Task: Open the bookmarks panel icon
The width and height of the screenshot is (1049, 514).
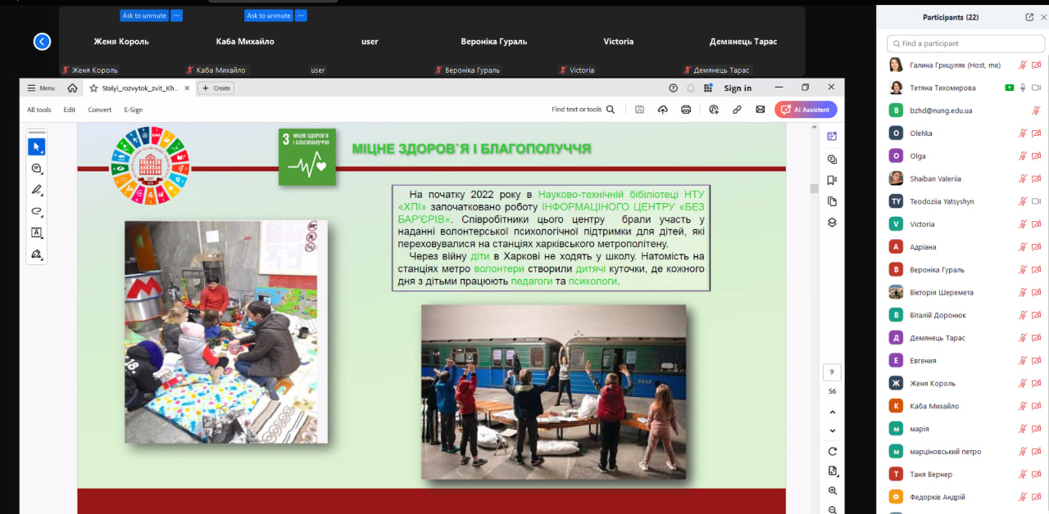Action: click(x=832, y=180)
